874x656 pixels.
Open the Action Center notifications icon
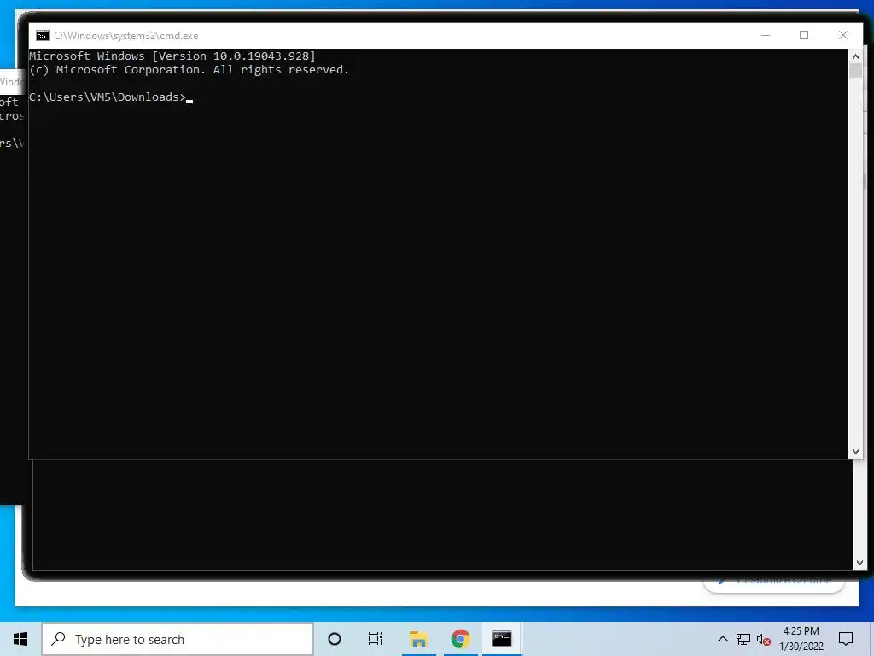click(x=846, y=639)
